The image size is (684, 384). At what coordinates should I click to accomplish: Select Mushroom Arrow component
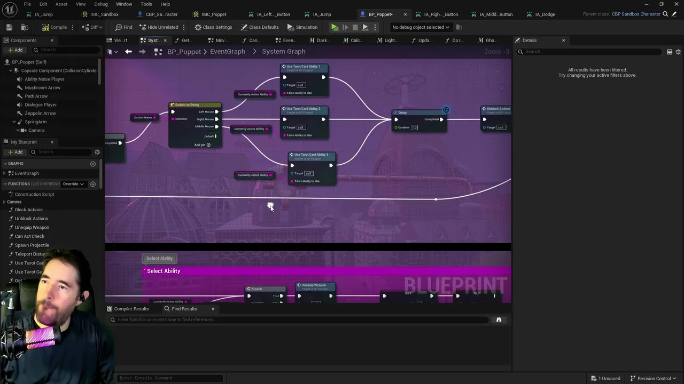42,87
